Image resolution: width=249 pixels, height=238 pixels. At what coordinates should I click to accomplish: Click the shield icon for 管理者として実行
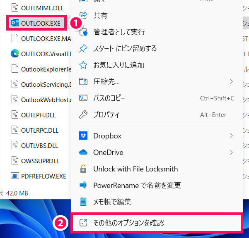pos(83,32)
